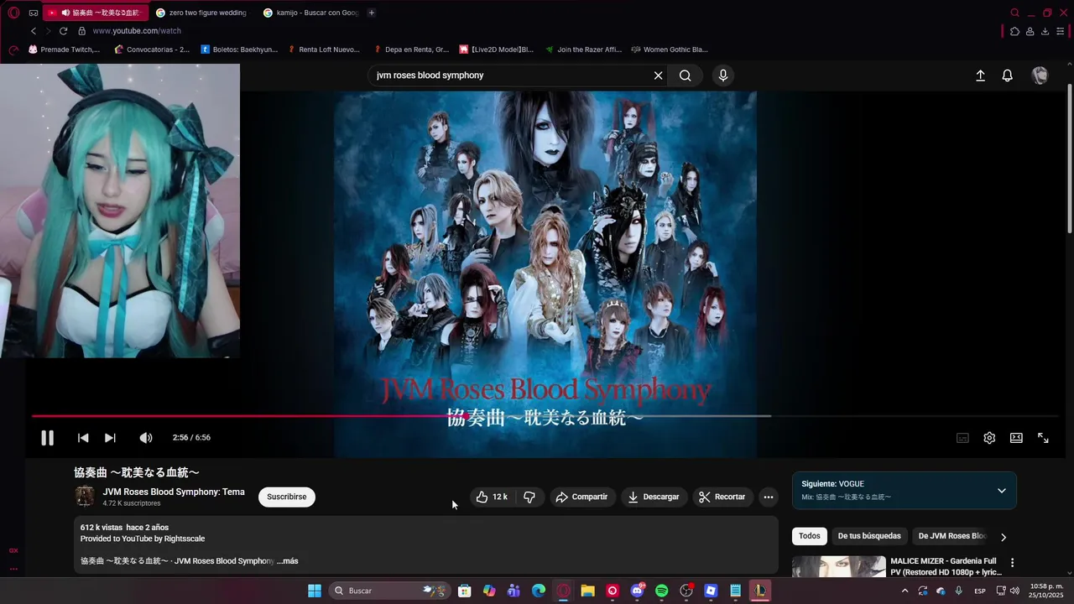Open Microsoft Edge from the taskbar
This screenshot has width=1074, height=604.
(x=539, y=591)
